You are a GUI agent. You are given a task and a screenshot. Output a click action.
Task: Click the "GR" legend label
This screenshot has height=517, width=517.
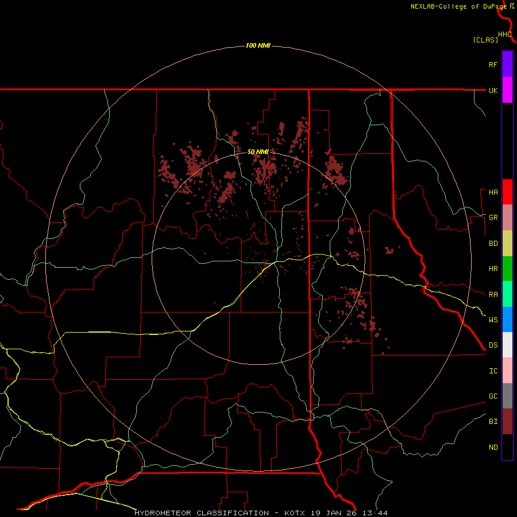pyautogui.click(x=493, y=218)
